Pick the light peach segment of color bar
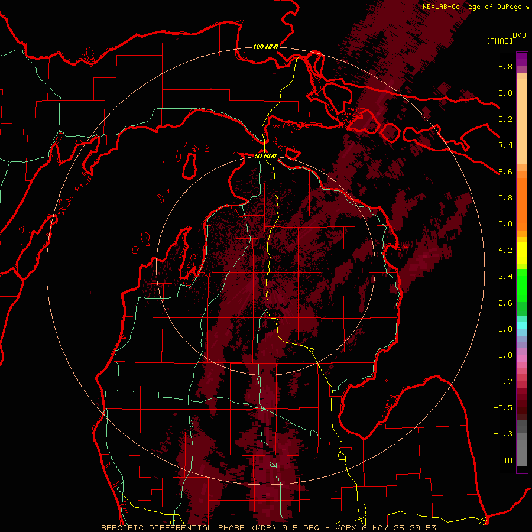 click(x=522, y=122)
